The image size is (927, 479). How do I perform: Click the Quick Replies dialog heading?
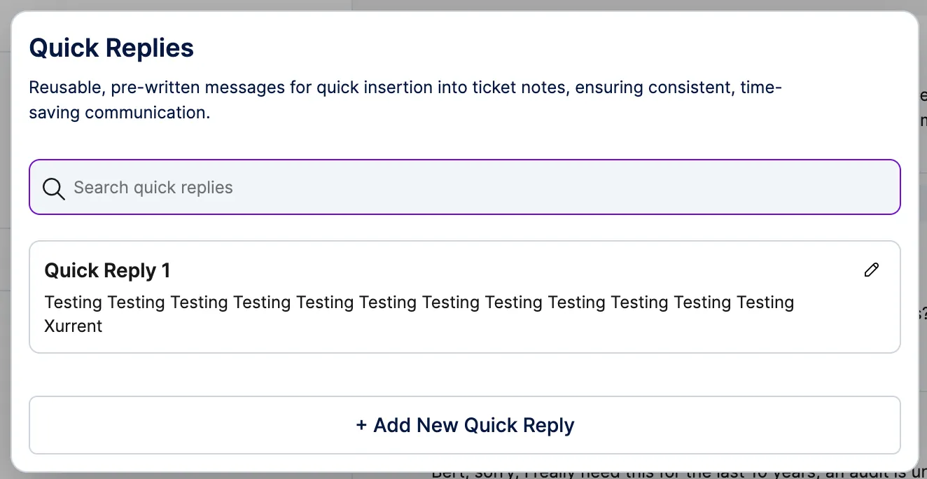[111, 48]
